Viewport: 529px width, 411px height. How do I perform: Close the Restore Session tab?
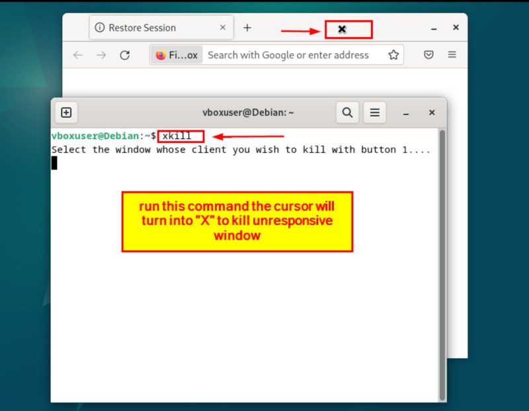(223, 27)
